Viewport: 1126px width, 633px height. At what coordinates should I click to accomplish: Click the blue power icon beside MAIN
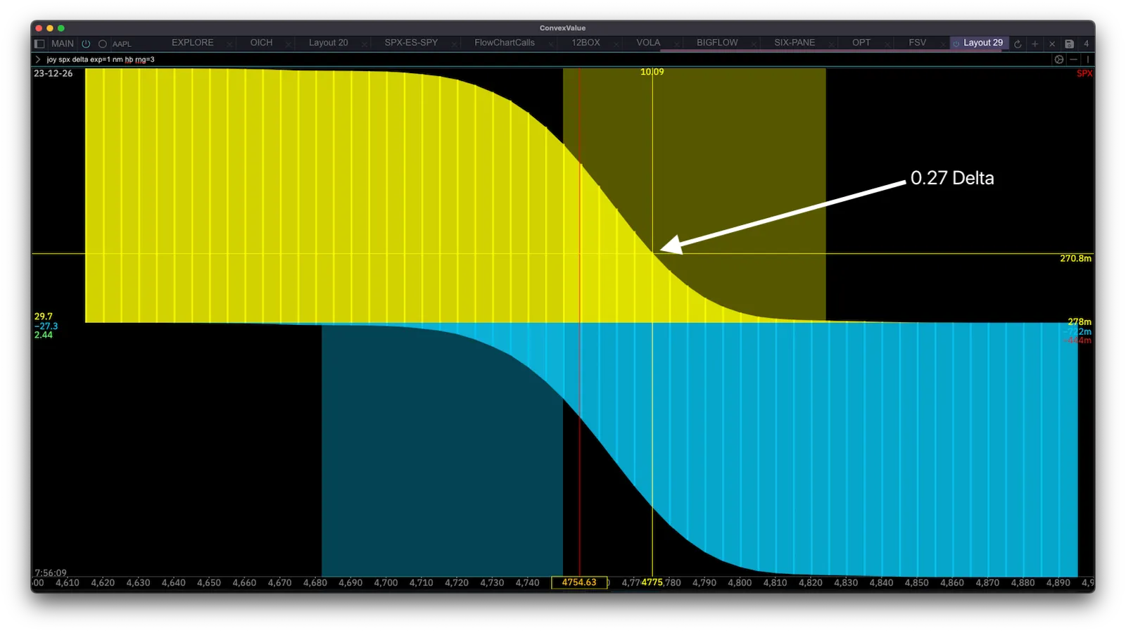(x=86, y=44)
